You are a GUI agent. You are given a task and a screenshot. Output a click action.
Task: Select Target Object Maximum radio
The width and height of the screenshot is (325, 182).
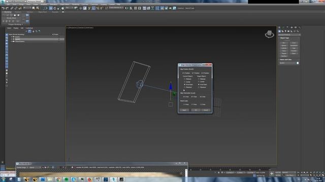tap(202, 87)
